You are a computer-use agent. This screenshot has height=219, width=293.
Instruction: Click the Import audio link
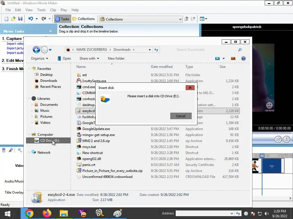(x=15, y=53)
